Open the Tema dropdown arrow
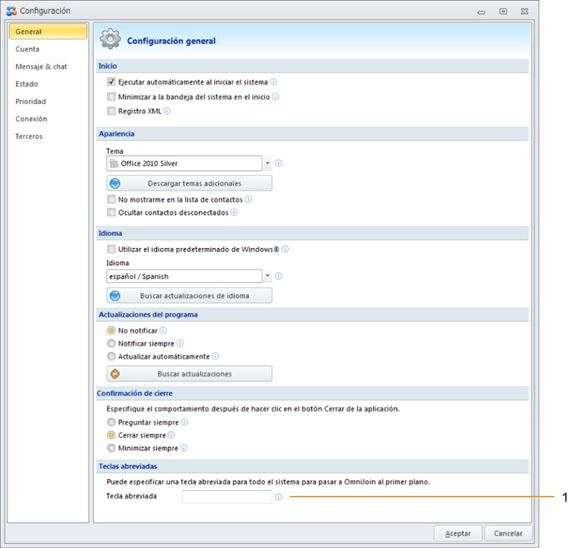This screenshot has height=548, width=569. click(267, 163)
